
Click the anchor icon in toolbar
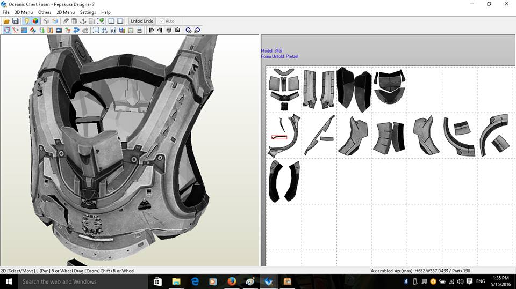[83, 21]
